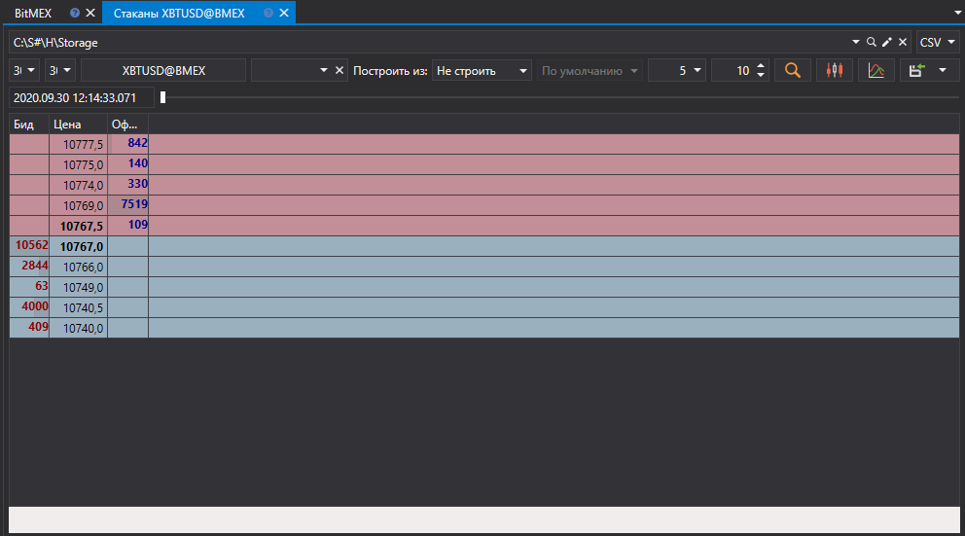Click the export save icon
Image resolution: width=965 pixels, height=536 pixels.
[917, 71]
